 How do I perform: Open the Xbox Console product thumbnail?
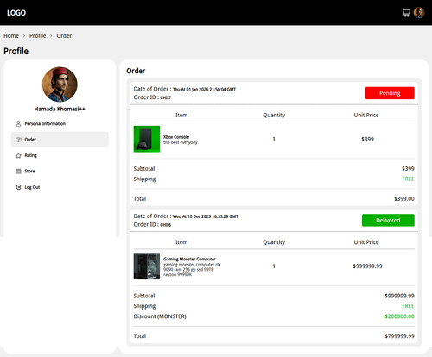[x=147, y=139]
